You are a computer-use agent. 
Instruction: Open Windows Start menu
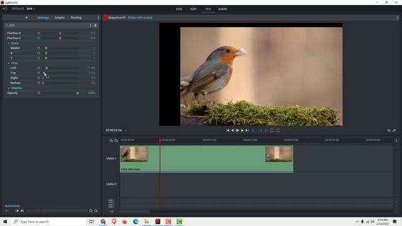point(5,222)
